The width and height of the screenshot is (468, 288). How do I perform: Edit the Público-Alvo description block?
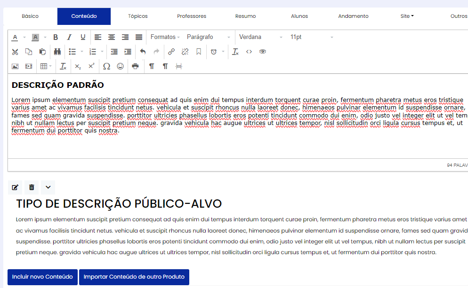15,187
